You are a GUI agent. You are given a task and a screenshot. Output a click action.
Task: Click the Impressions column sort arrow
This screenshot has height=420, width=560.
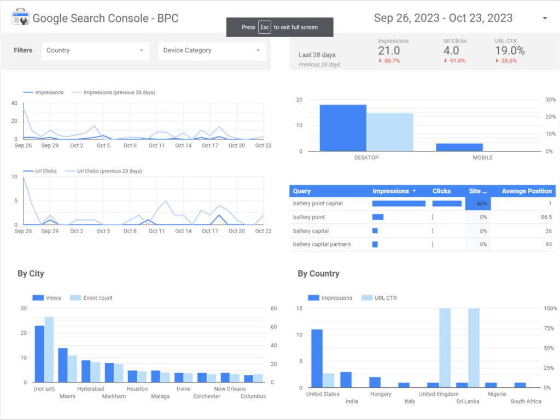(414, 191)
